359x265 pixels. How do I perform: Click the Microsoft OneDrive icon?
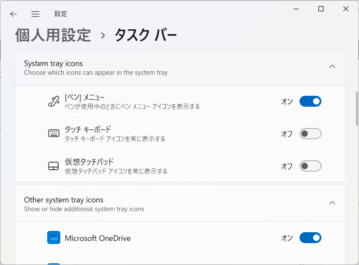pyautogui.click(x=54, y=237)
